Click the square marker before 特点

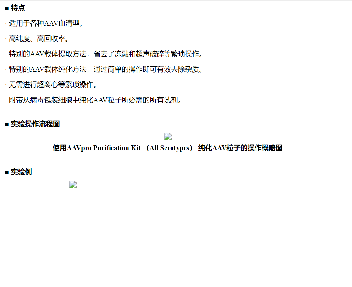tap(7, 9)
